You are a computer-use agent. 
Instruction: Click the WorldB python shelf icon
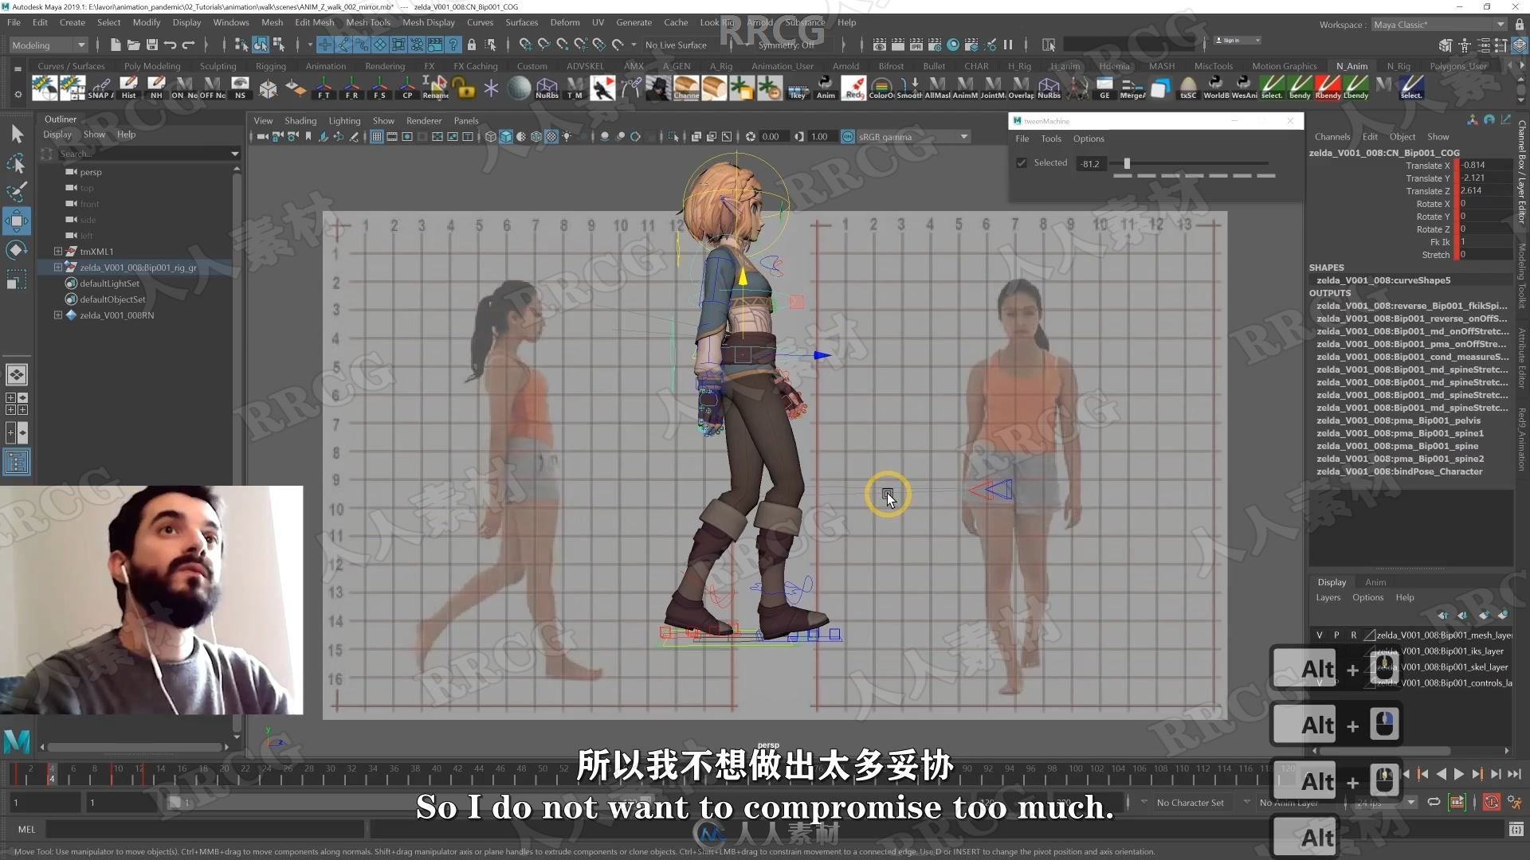[1216, 88]
